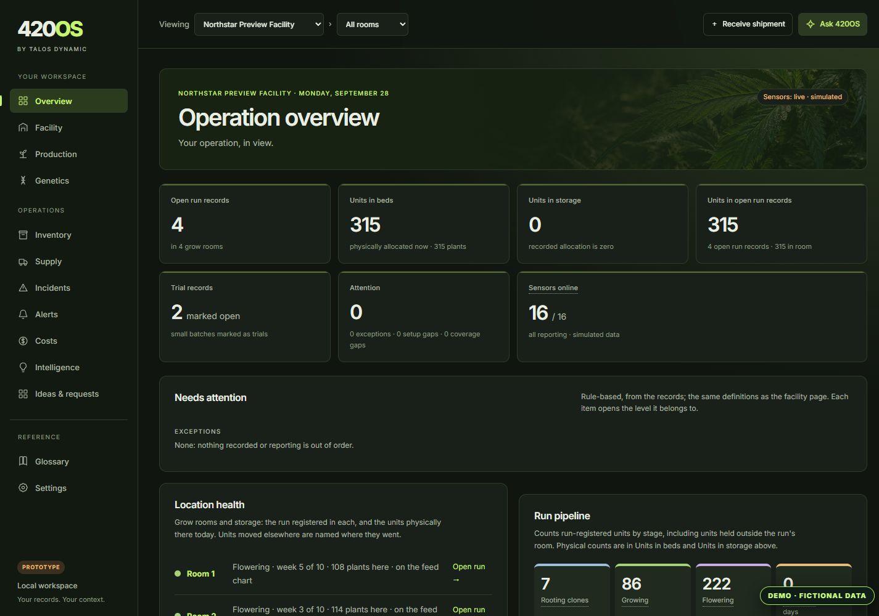Go to the Facility menu item
Image resolution: width=879 pixels, height=616 pixels.
68,128
